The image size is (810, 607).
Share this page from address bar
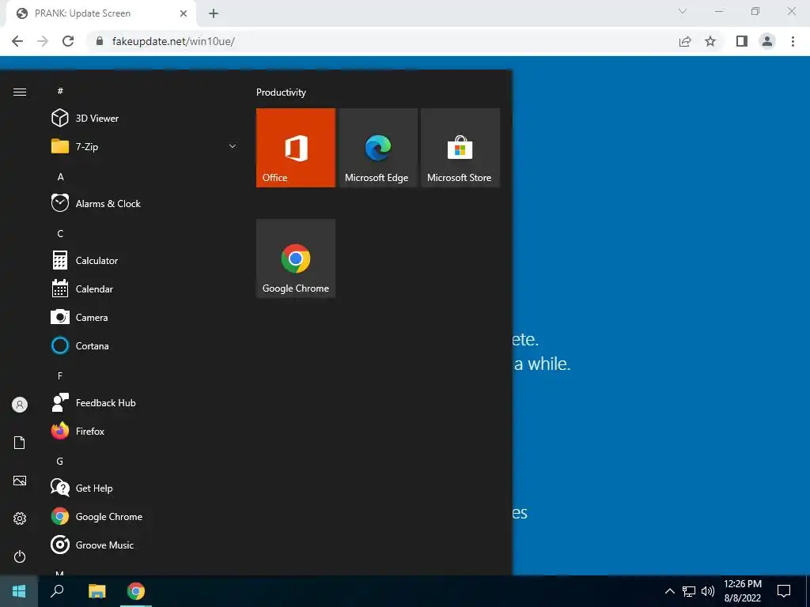(685, 41)
